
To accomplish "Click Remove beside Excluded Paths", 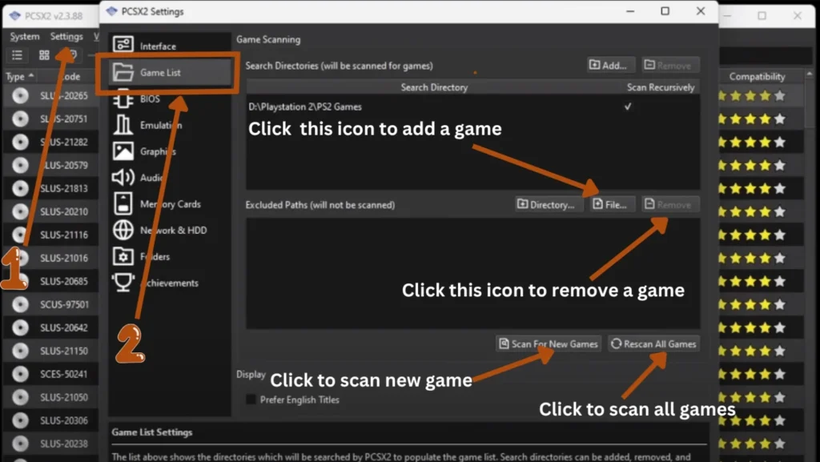I will 670,204.
